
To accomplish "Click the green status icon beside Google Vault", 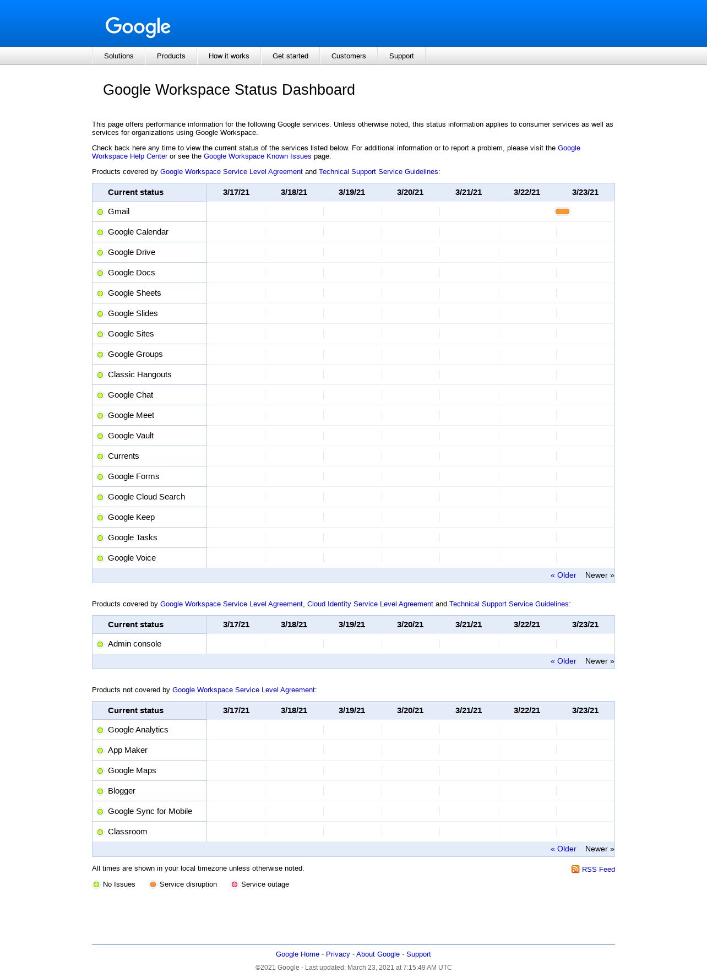I will pos(100,436).
